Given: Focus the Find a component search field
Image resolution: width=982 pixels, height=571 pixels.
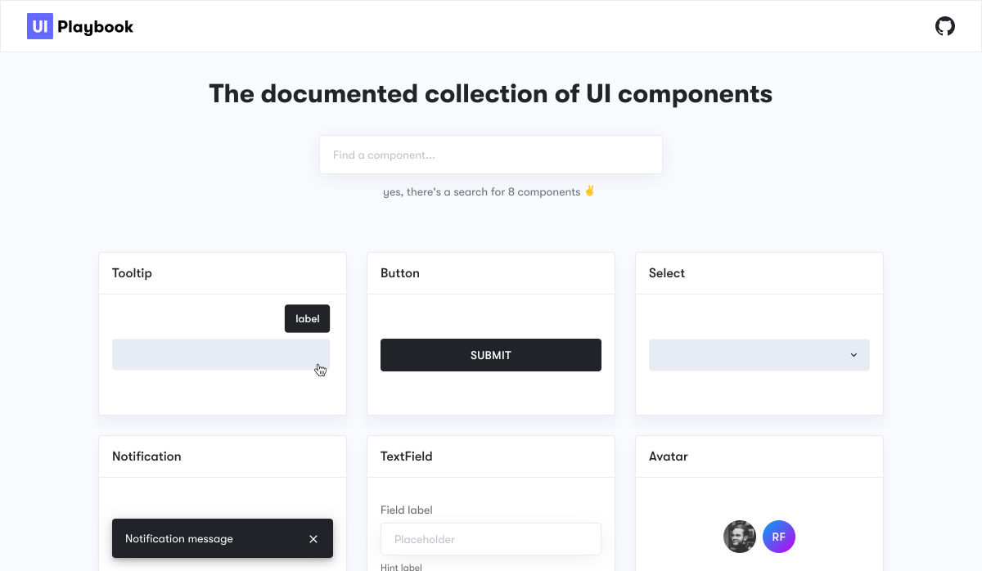Looking at the screenshot, I should pos(490,155).
